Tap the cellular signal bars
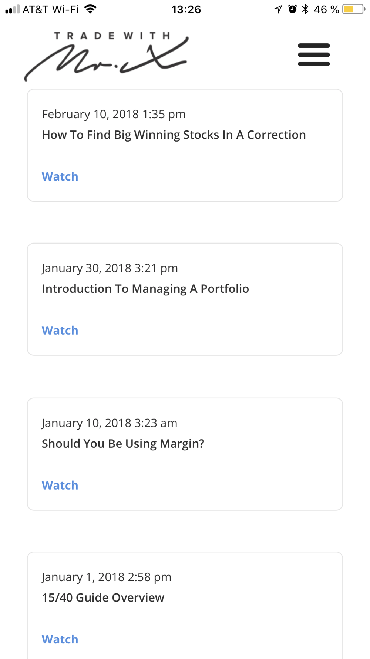 [12, 9]
